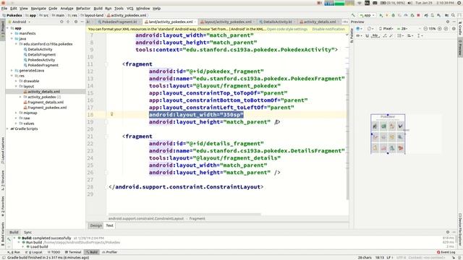Select fragment_pokedex.xml in project tree
This screenshot has height=260, width=463.
45,108
